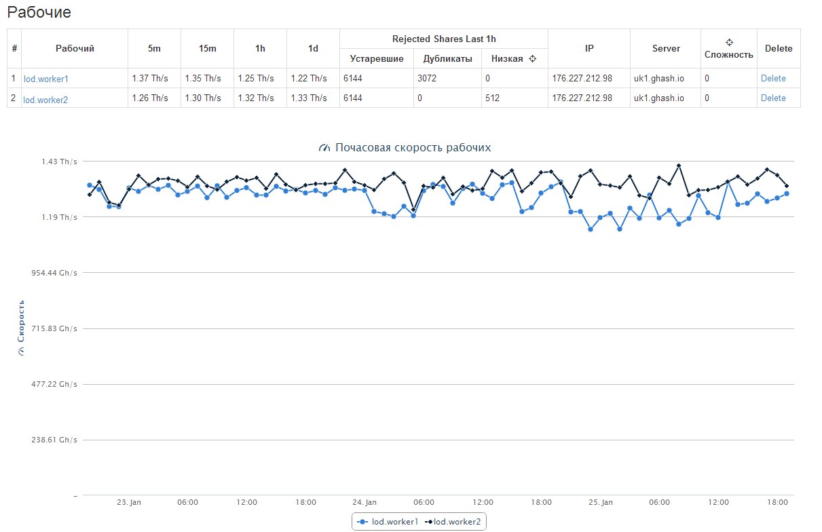Click the 1.43 Th/s axis label

(60, 161)
